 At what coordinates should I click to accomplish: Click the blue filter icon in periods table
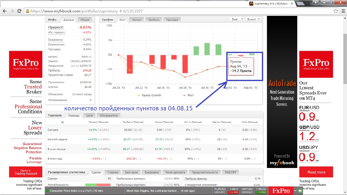62,122
